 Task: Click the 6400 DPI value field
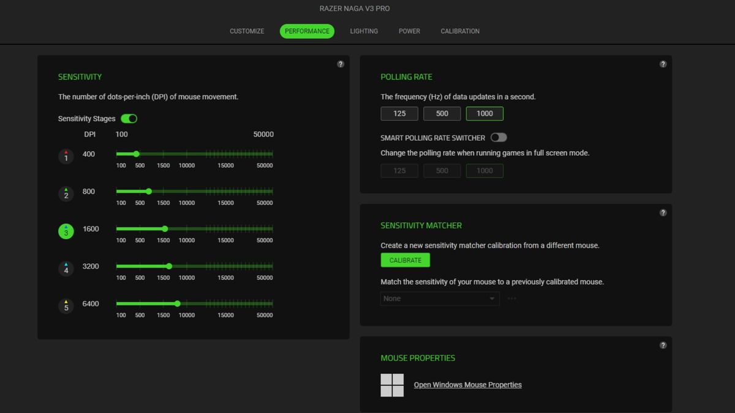pyautogui.click(x=91, y=303)
